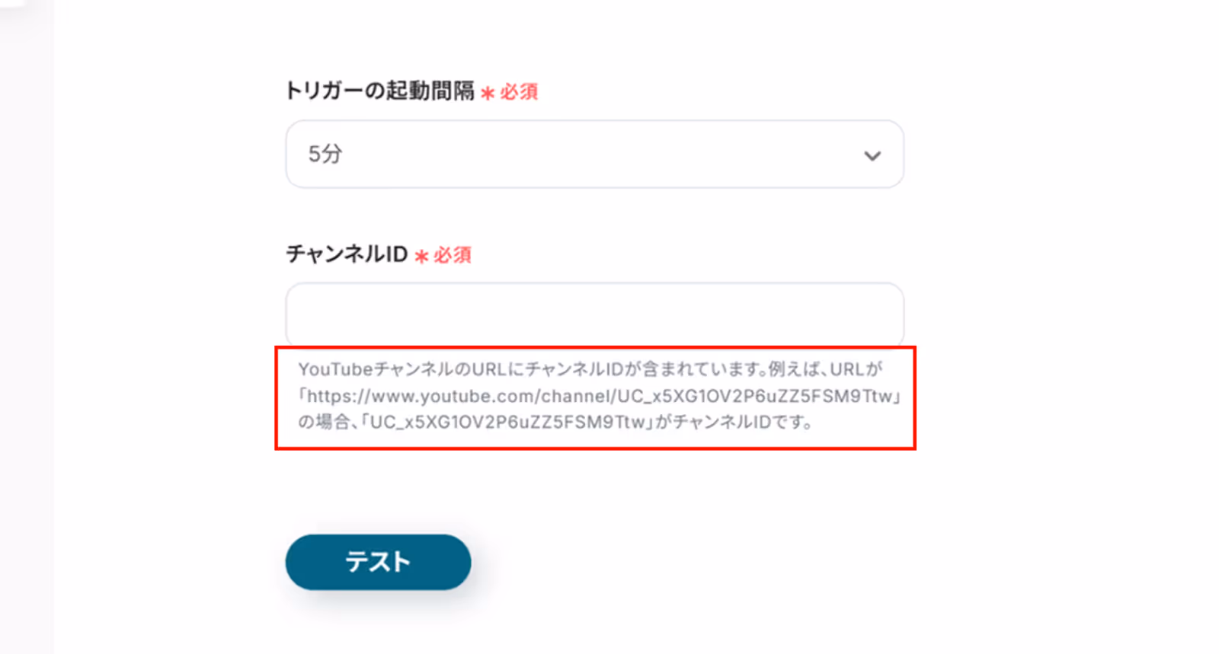Screen dimensions: 1219x654
Task: Click red asterisk beside トリガーの起動間隔
Action: (488, 93)
